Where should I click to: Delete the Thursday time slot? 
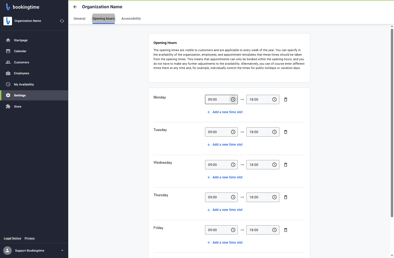tap(286, 197)
